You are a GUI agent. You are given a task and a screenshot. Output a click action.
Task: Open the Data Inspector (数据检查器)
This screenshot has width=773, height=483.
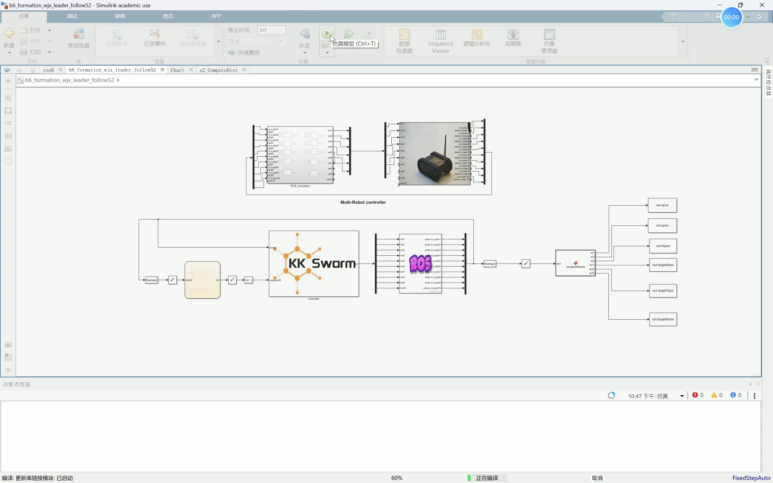pyautogui.click(x=404, y=41)
